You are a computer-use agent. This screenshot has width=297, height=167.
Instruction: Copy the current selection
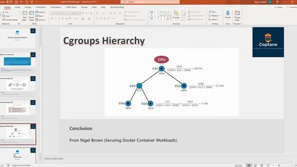click(6, 16)
